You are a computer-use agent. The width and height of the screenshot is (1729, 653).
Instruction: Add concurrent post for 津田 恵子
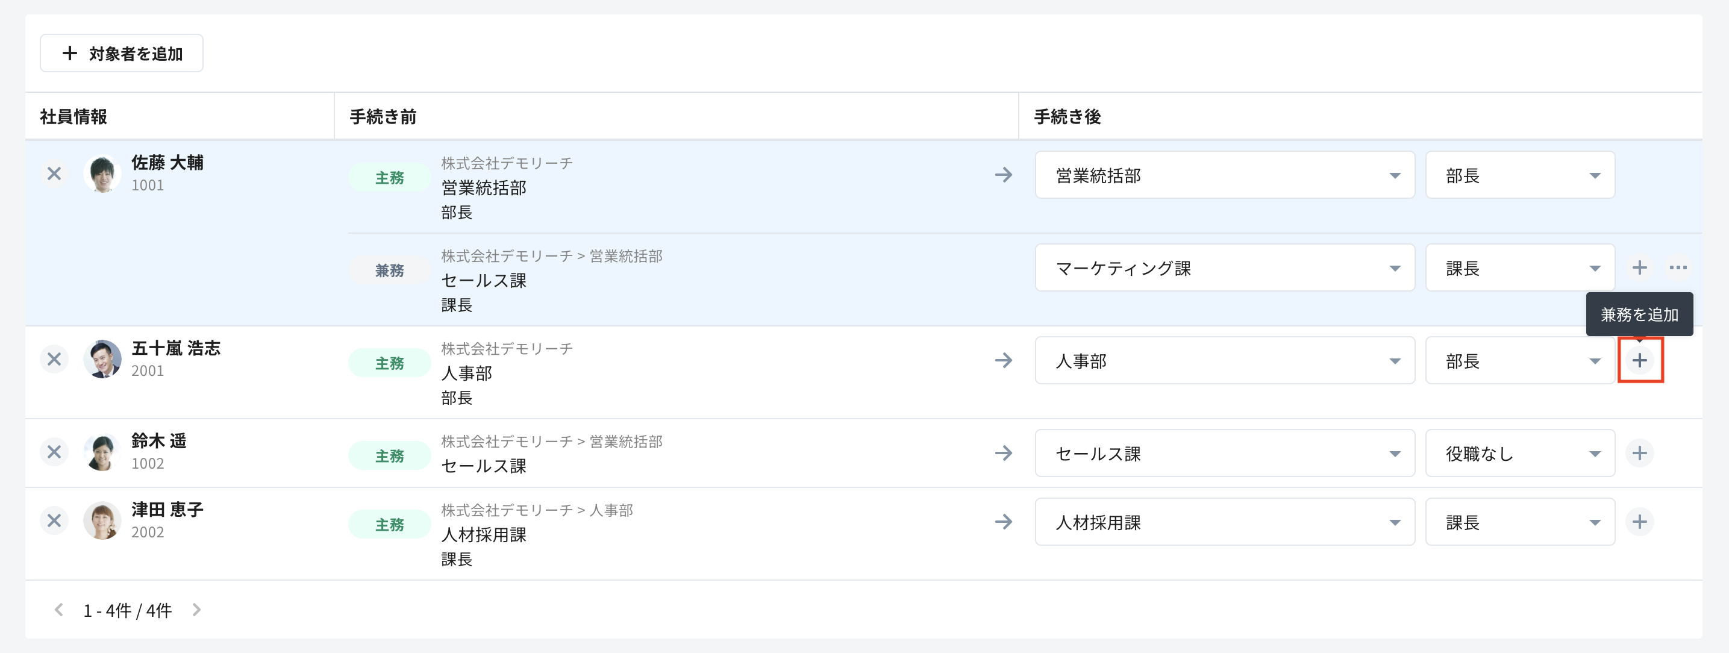point(1639,522)
